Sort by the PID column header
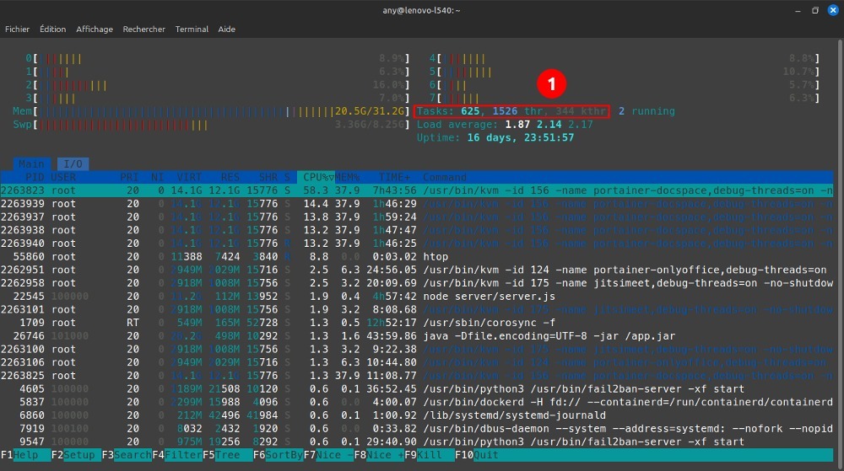The width and height of the screenshot is (844, 471). click(x=35, y=177)
